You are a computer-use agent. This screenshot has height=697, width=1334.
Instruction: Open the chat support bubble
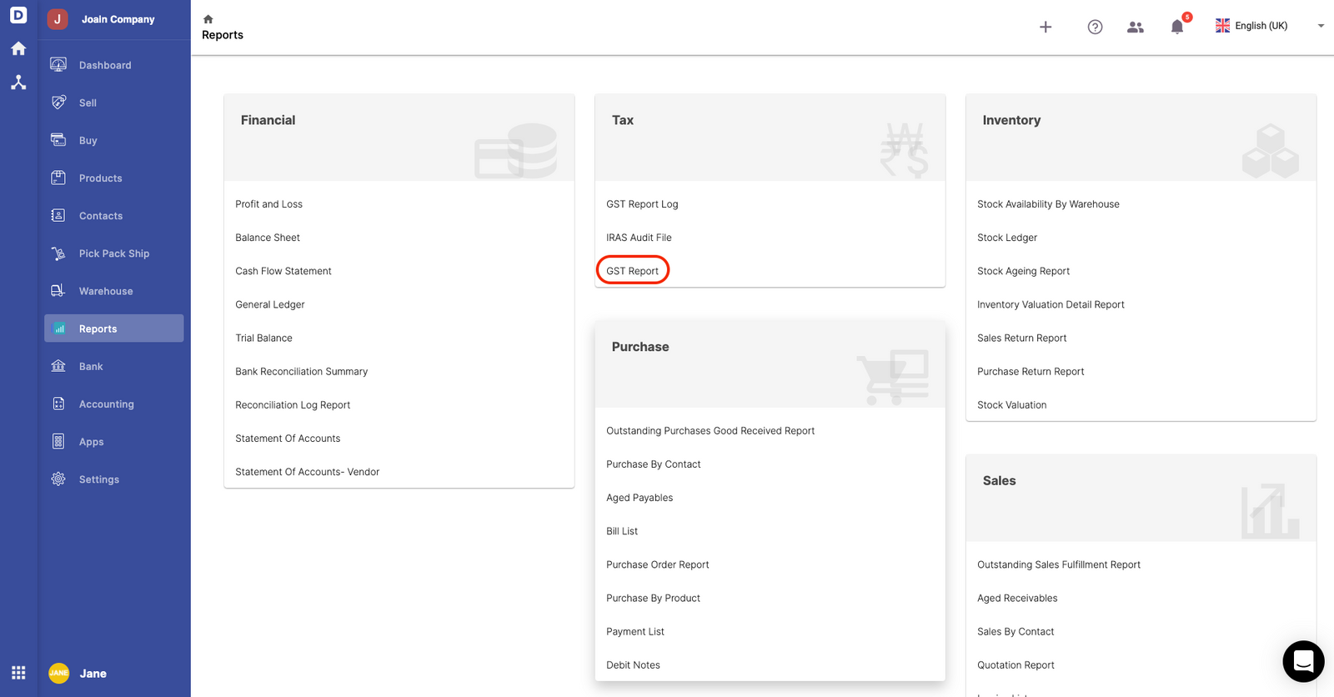pos(1303,661)
